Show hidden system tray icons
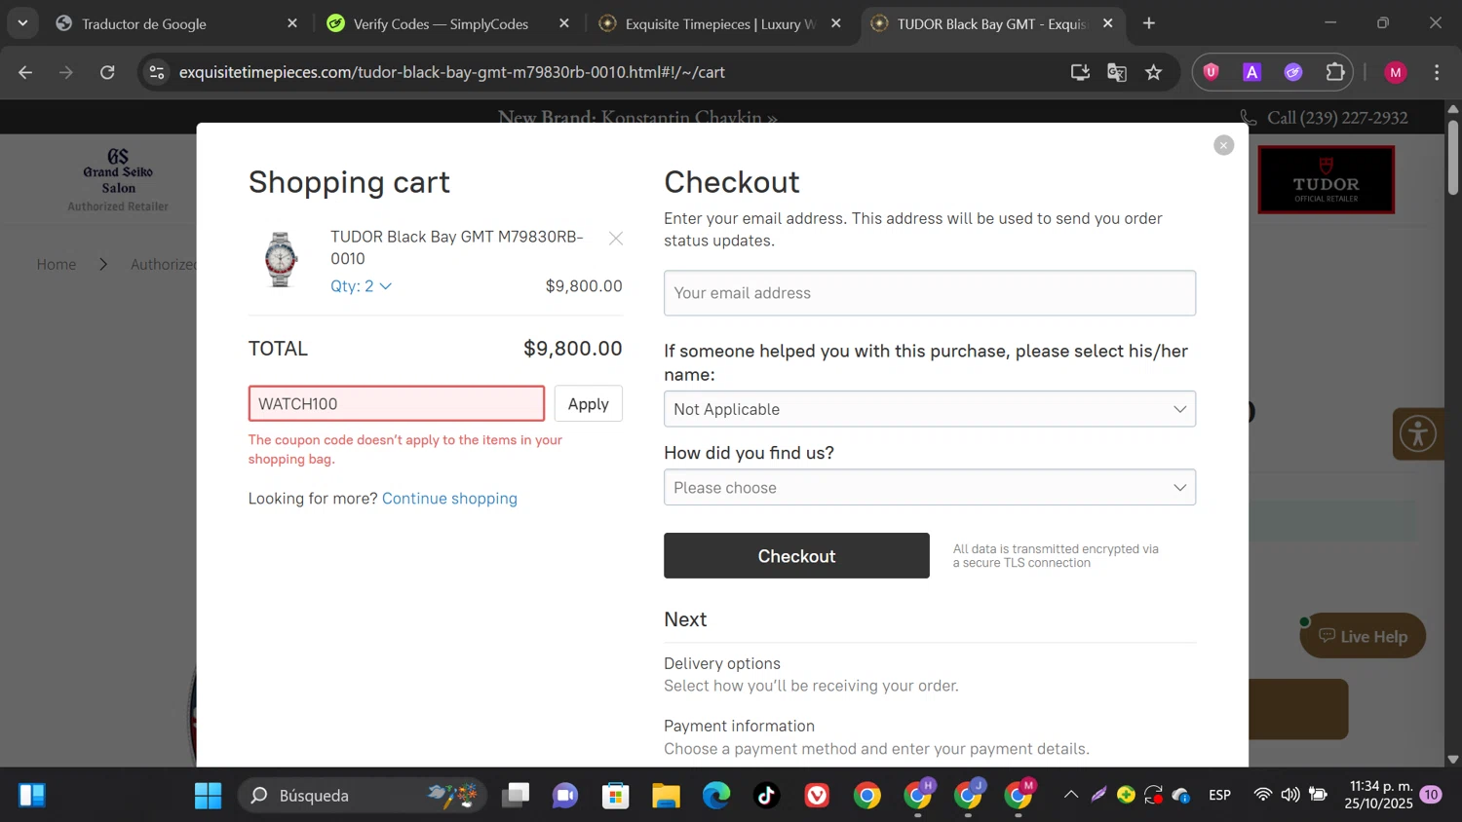 (1071, 795)
